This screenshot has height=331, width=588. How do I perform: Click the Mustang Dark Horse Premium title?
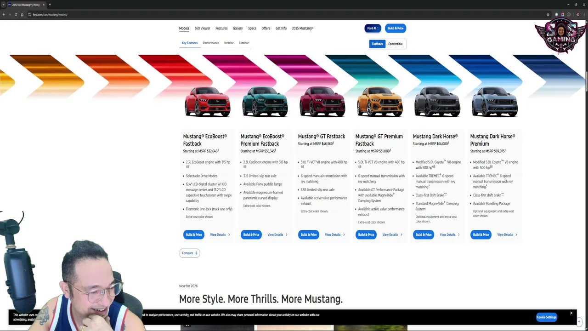click(x=492, y=140)
